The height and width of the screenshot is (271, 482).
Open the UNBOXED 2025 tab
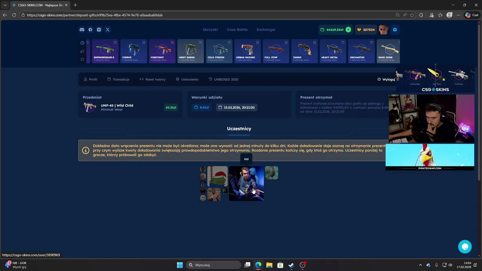click(223, 79)
